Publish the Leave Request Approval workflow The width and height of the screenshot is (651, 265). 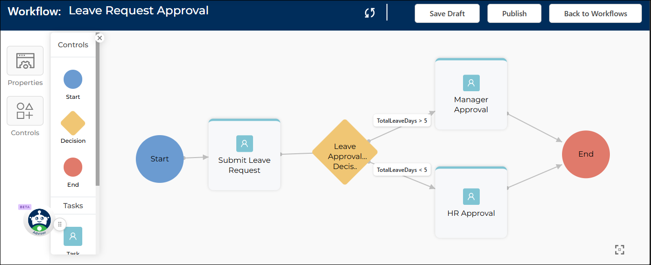point(514,13)
